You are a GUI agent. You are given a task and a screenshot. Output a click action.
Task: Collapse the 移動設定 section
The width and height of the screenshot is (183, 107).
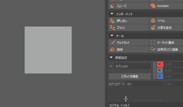point(111,57)
